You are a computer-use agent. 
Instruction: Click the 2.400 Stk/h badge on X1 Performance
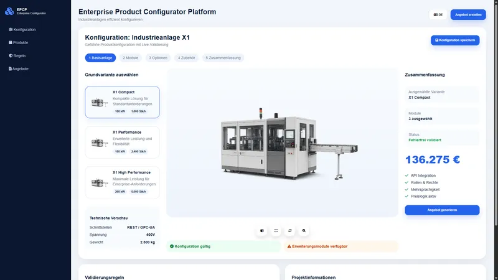tap(138, 151)
